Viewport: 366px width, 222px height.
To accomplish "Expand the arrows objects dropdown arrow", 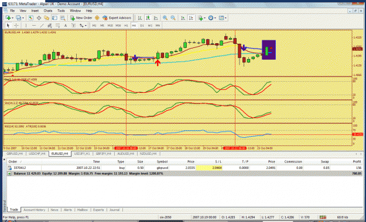I will point(85,26).
